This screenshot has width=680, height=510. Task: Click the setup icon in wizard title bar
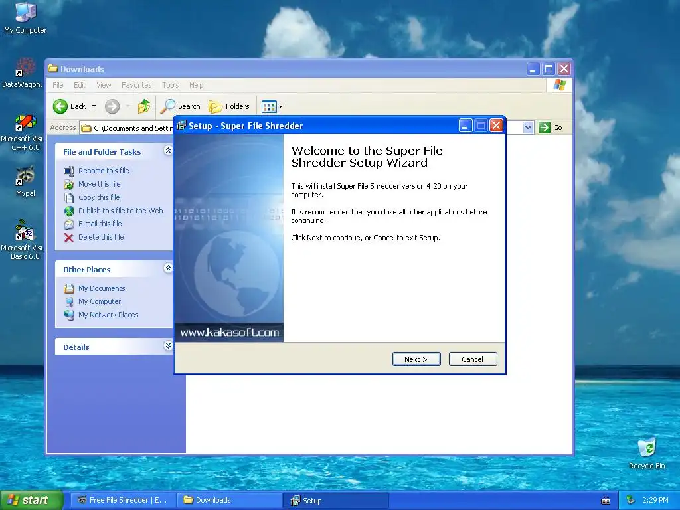(x=181, y=126)
